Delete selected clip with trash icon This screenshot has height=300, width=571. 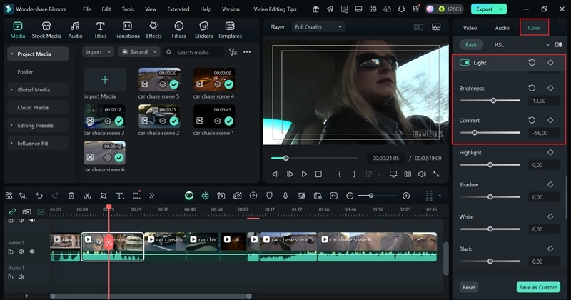point(71,196)
